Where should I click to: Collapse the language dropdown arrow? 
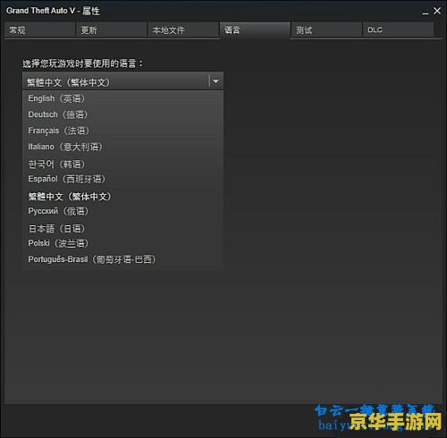(216, 81)
